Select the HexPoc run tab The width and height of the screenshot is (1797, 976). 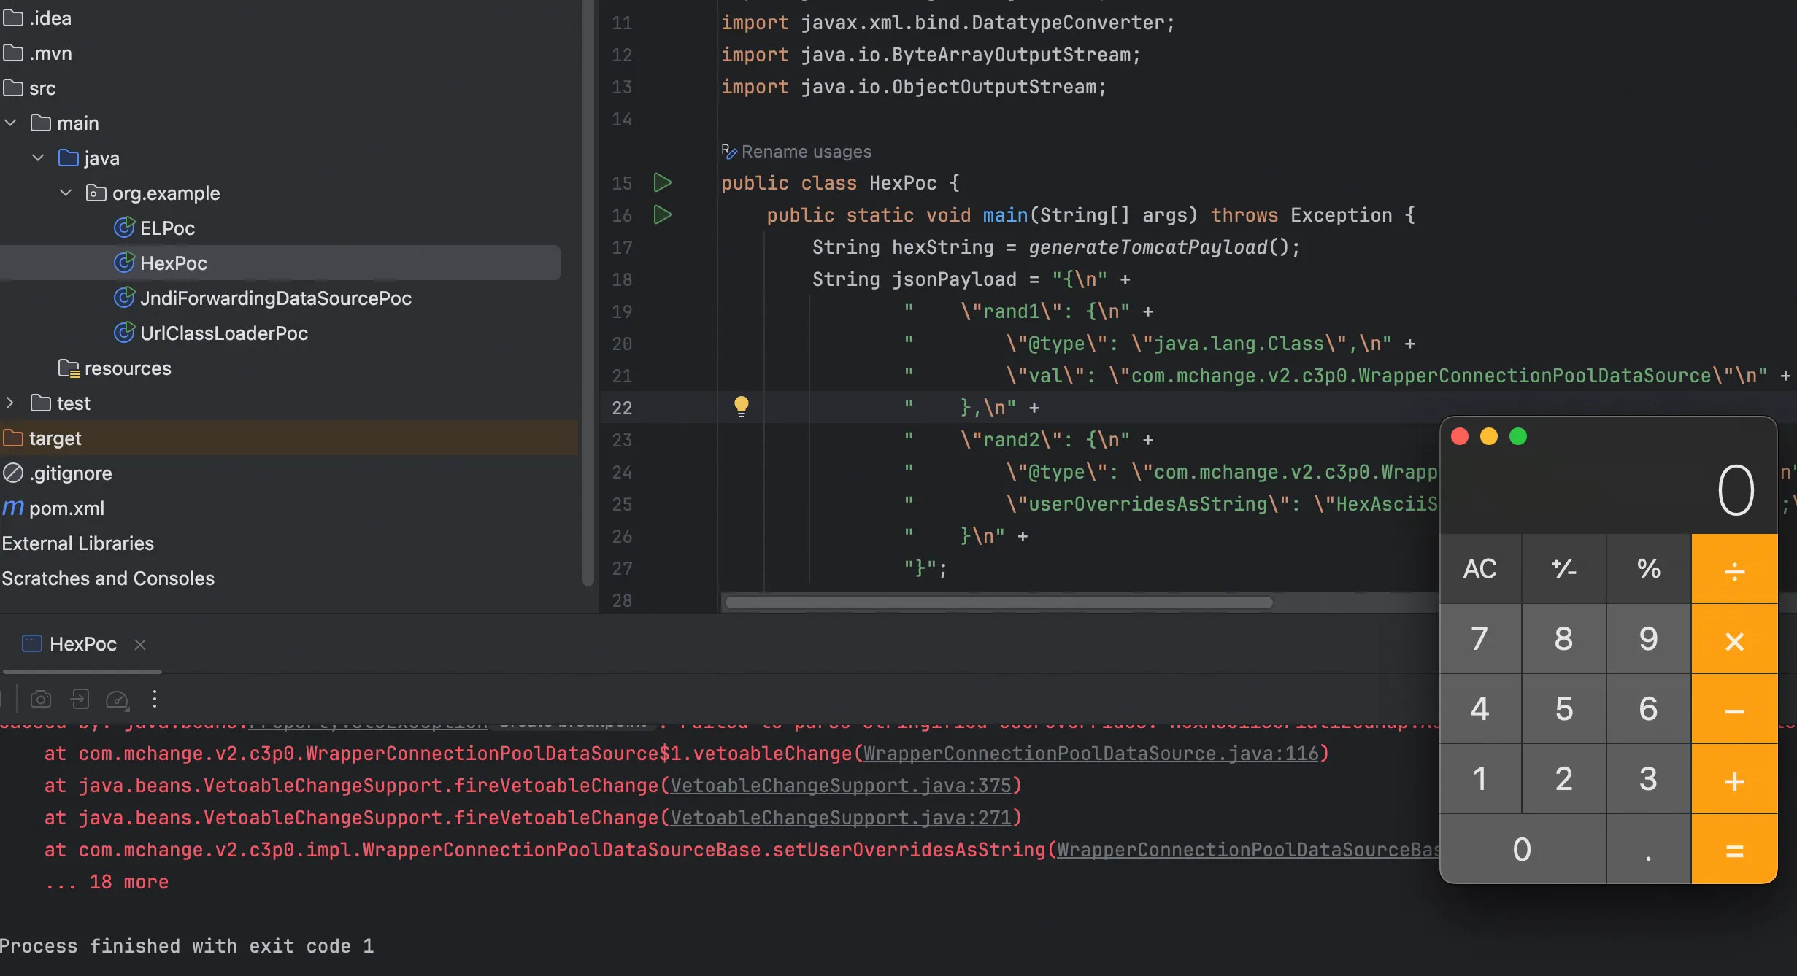coord(82,644)
